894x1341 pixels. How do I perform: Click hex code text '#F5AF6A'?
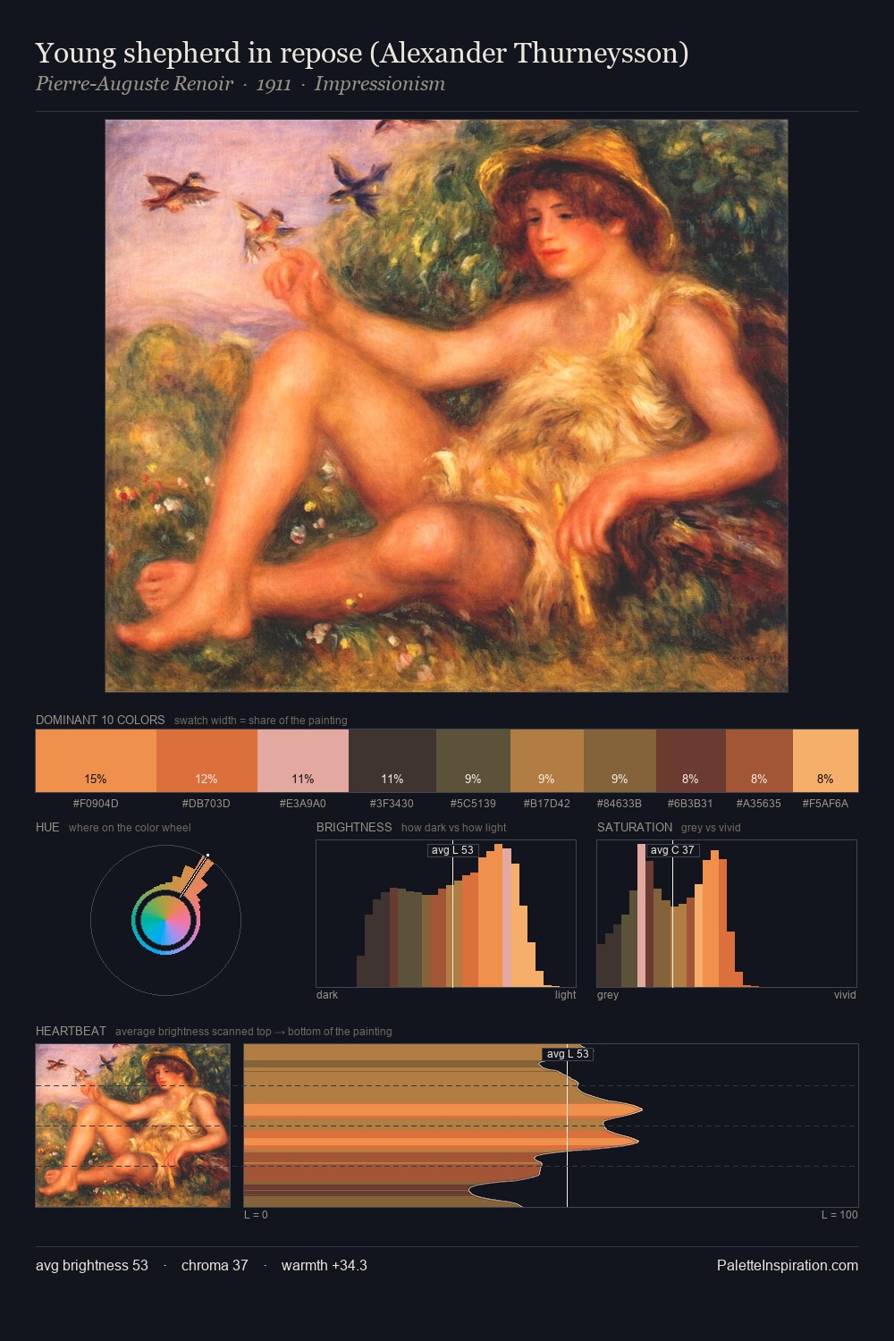tap(825, 804)
